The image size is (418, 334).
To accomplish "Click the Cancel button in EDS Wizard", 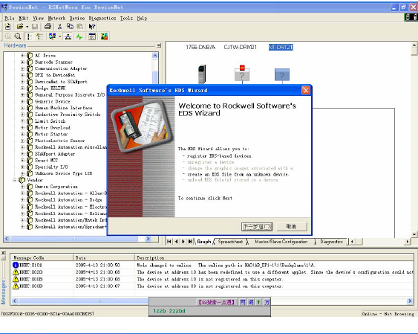I will click(291, 227).
